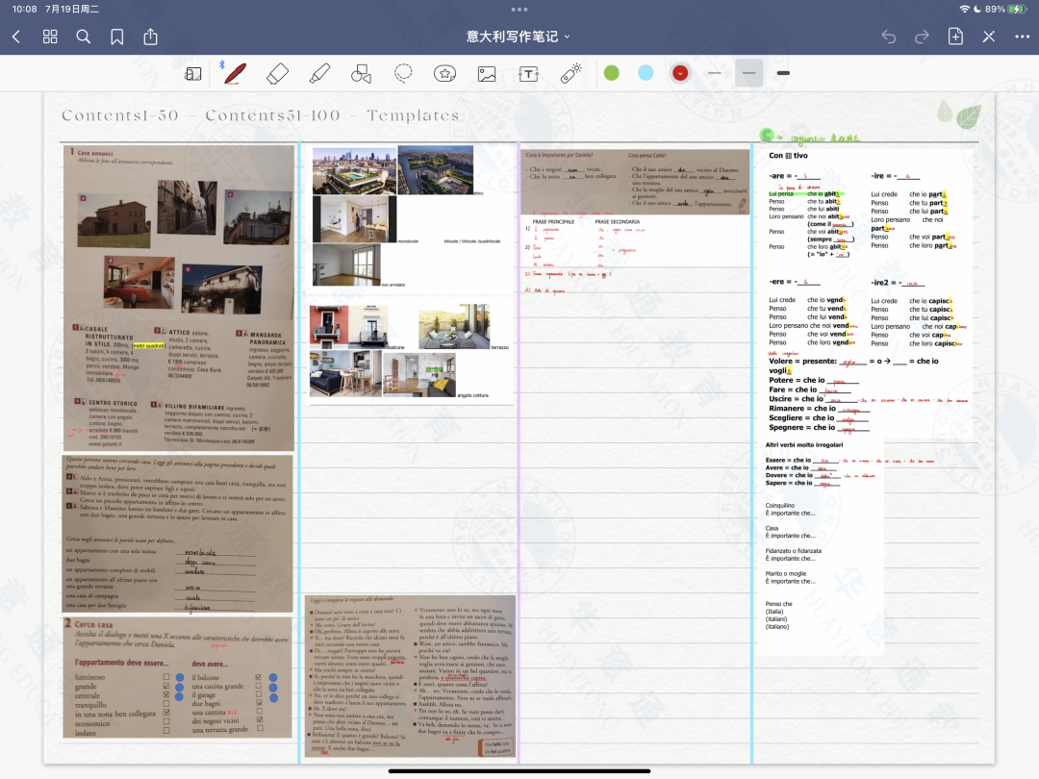Select the Lasso selection tool
This screenshot has height=779, width=1039.
[403, 73]
